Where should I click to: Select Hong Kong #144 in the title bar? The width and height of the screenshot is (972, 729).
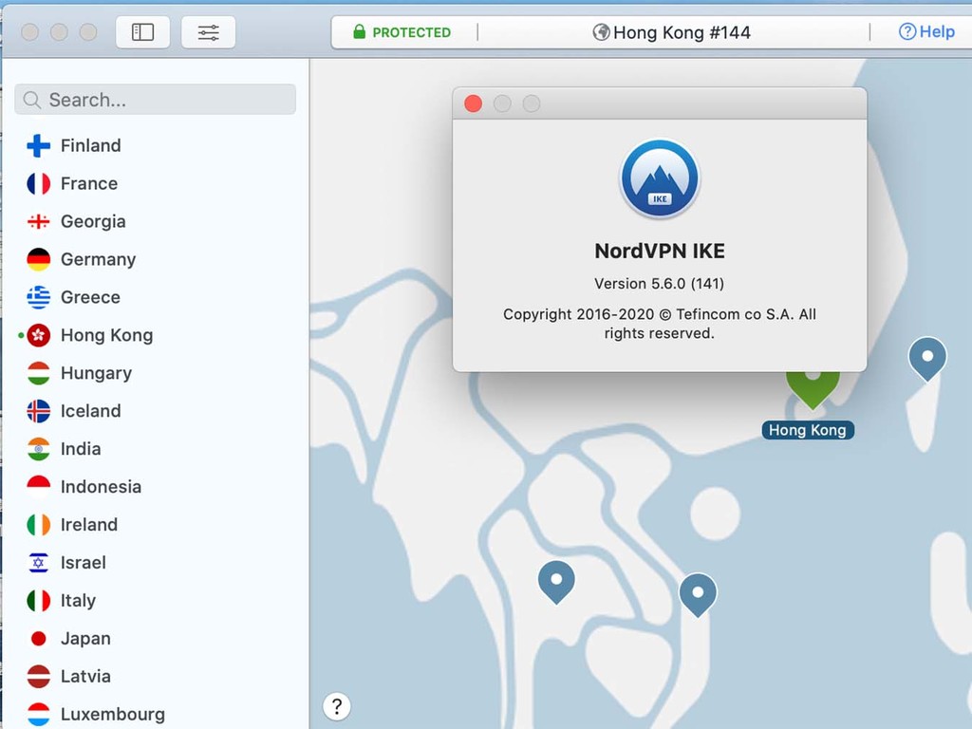tap(681, 31)
